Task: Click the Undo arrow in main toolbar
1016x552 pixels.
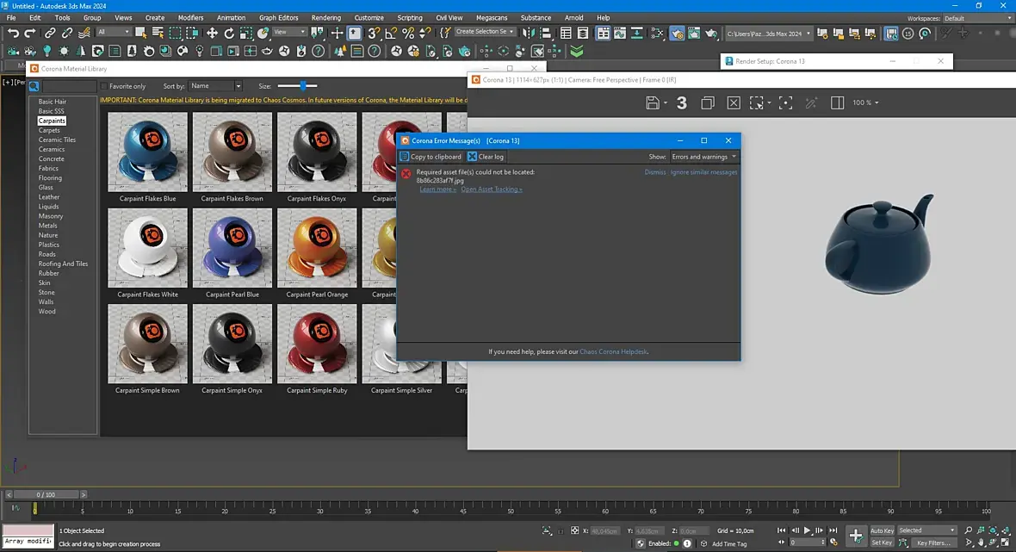Action: coord(13,33)
